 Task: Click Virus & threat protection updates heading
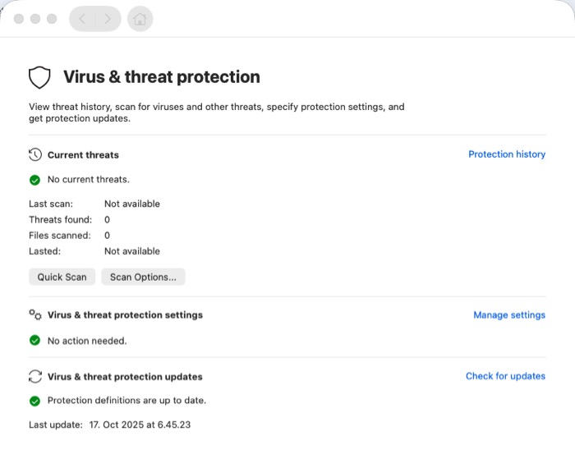pos(125,377)
